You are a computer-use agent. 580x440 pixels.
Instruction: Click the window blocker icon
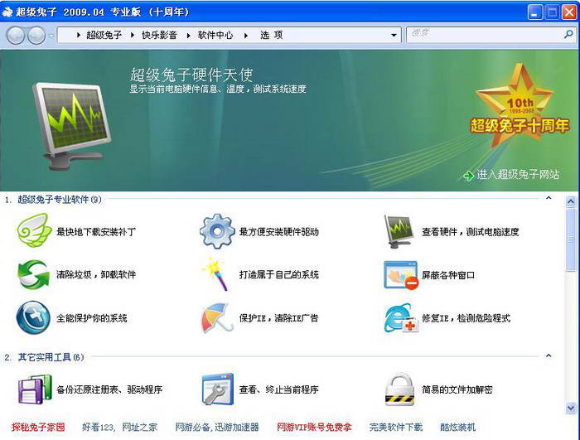click(x=401, y=275)
